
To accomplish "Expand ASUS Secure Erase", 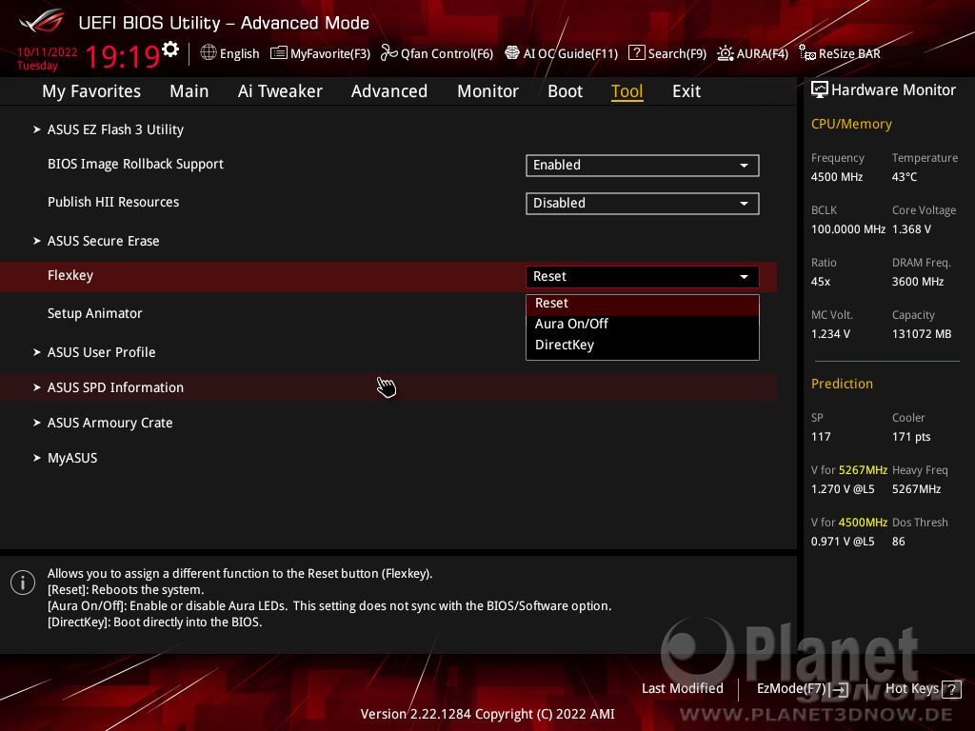I will pyautogui.click(x=96, y=241).
